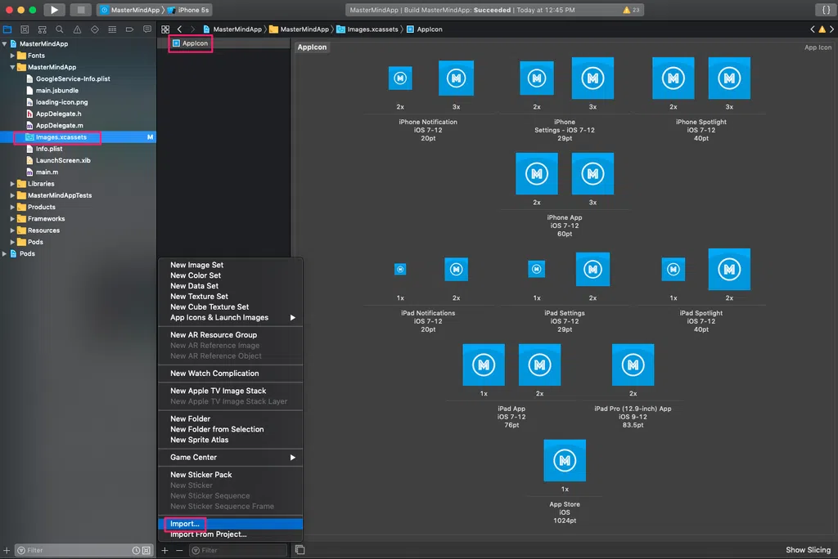Collapse the MasterMindApp group folder

coord(12,67)
